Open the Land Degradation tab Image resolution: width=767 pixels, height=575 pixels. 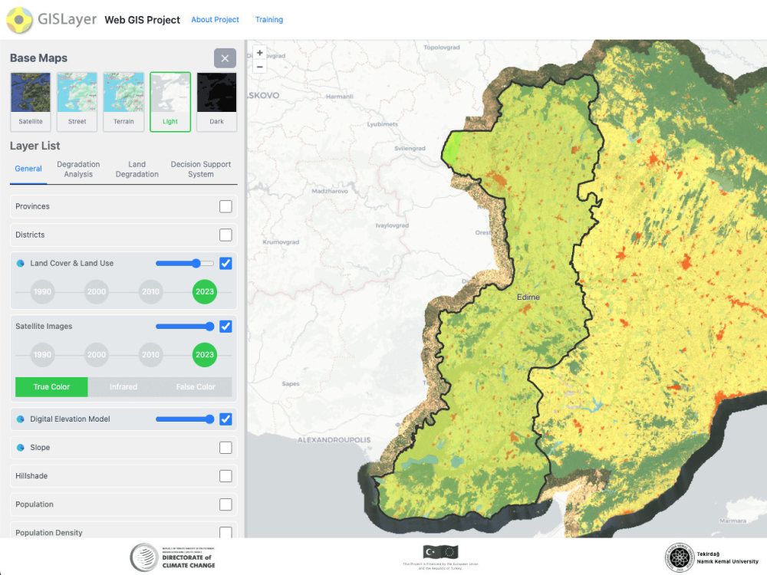137,169
